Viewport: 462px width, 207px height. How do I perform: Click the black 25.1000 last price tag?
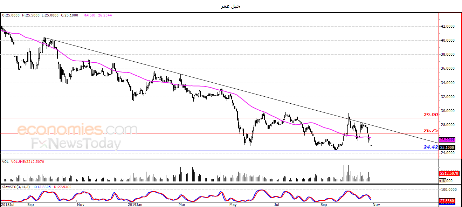[447, 147]
